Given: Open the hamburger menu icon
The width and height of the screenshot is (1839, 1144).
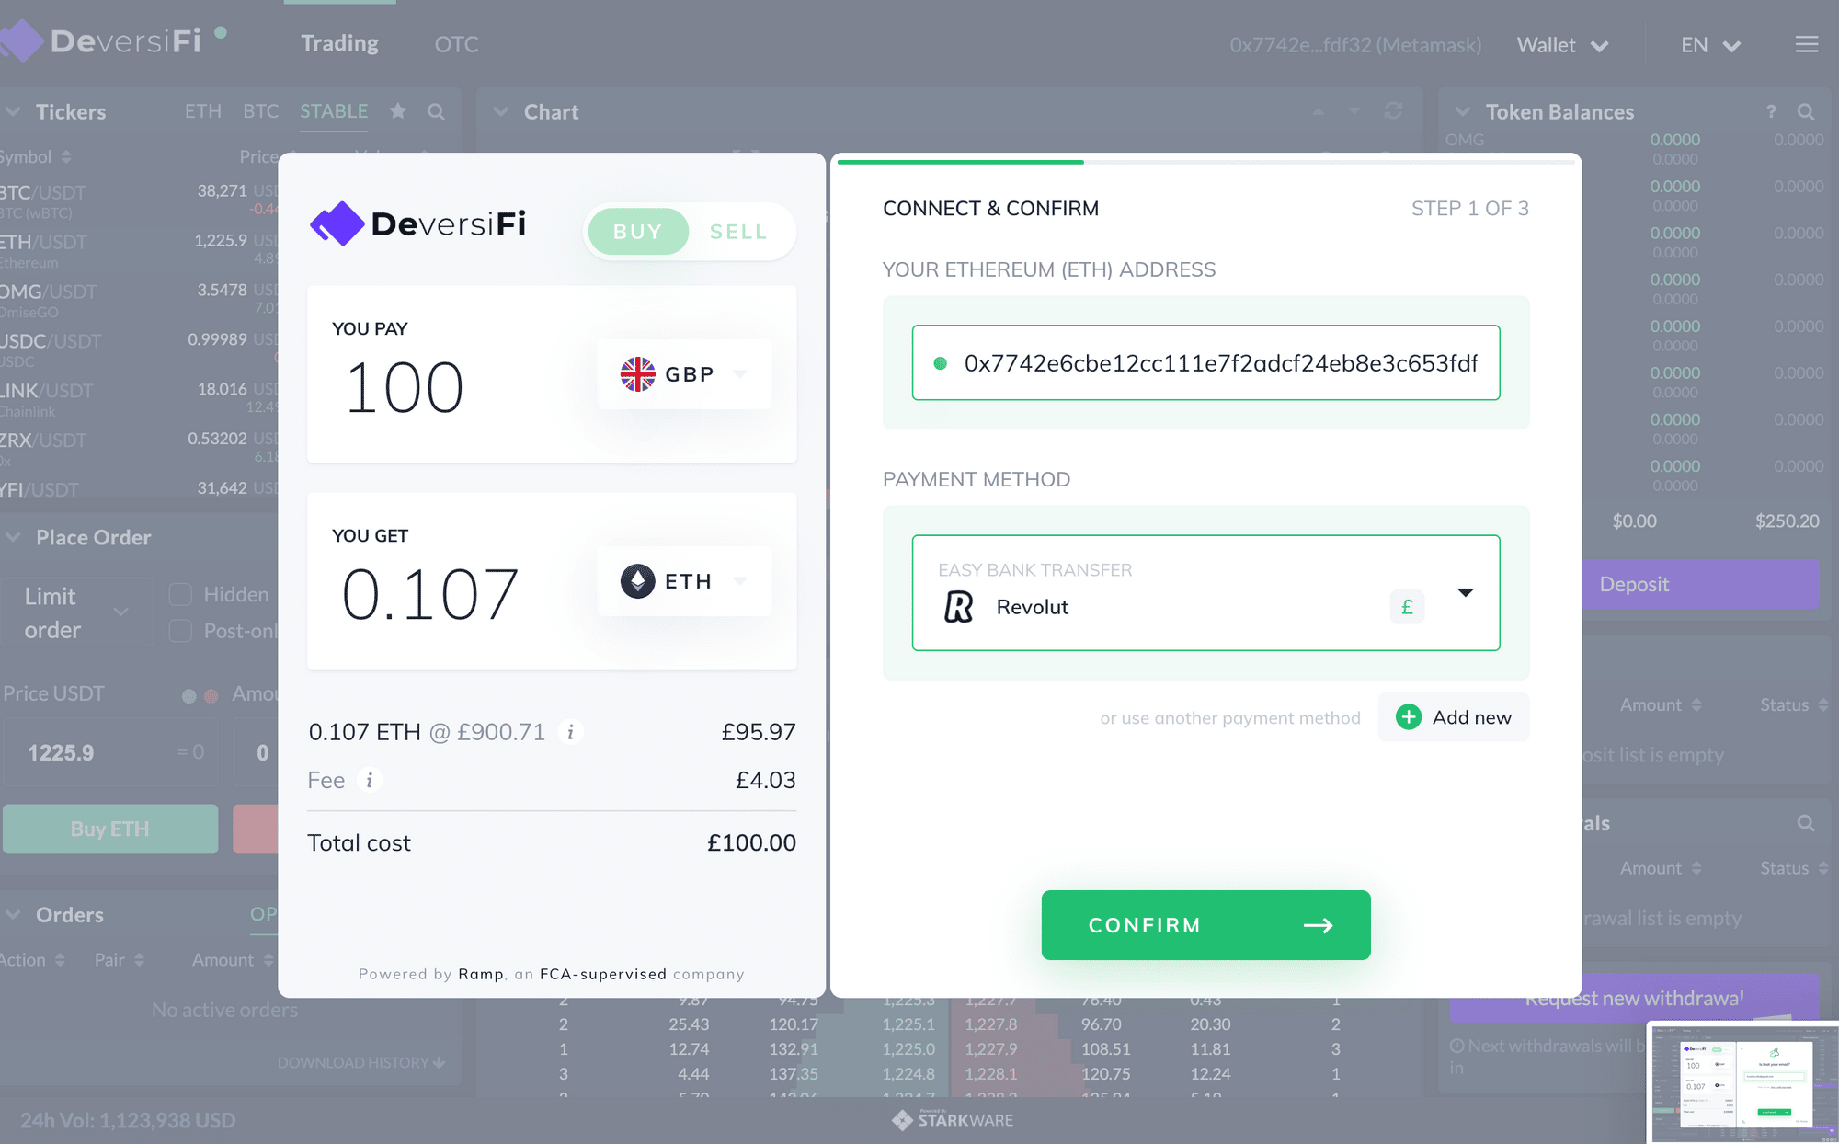Looking at the screenshot, I should (1807, 44).
